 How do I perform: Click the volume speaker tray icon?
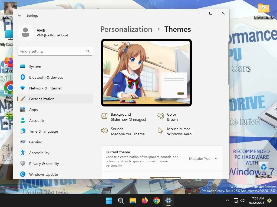242,201
